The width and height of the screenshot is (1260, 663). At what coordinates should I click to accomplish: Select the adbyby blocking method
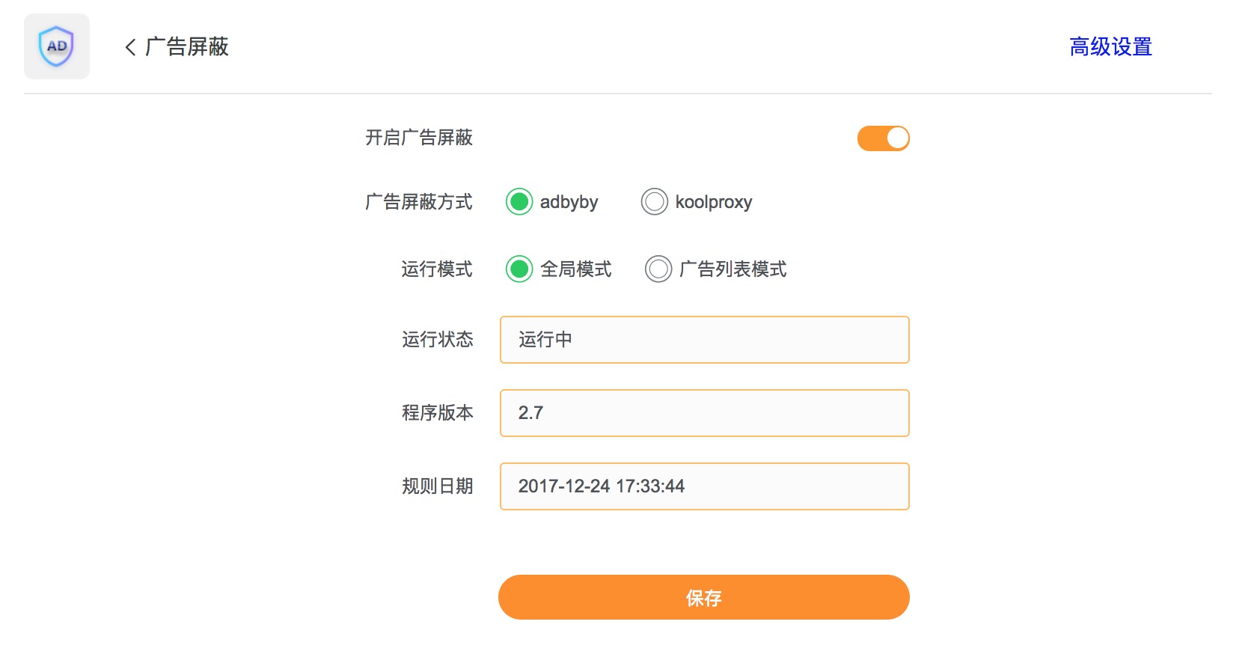pyautogui.click(x=519, y=201)
